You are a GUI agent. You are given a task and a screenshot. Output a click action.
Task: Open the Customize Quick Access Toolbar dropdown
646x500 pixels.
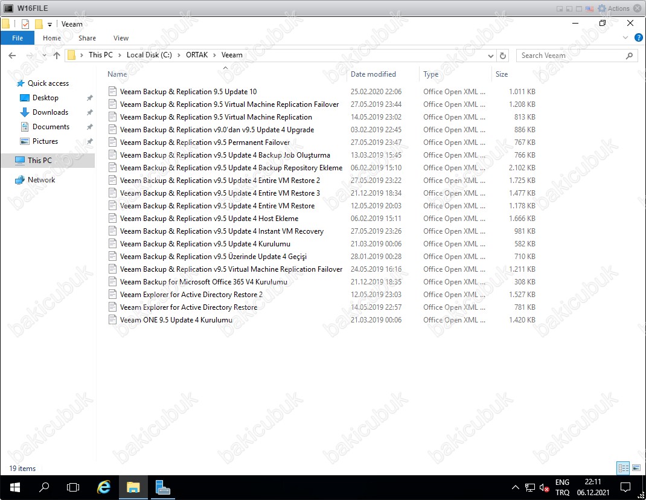coord(50,24)
